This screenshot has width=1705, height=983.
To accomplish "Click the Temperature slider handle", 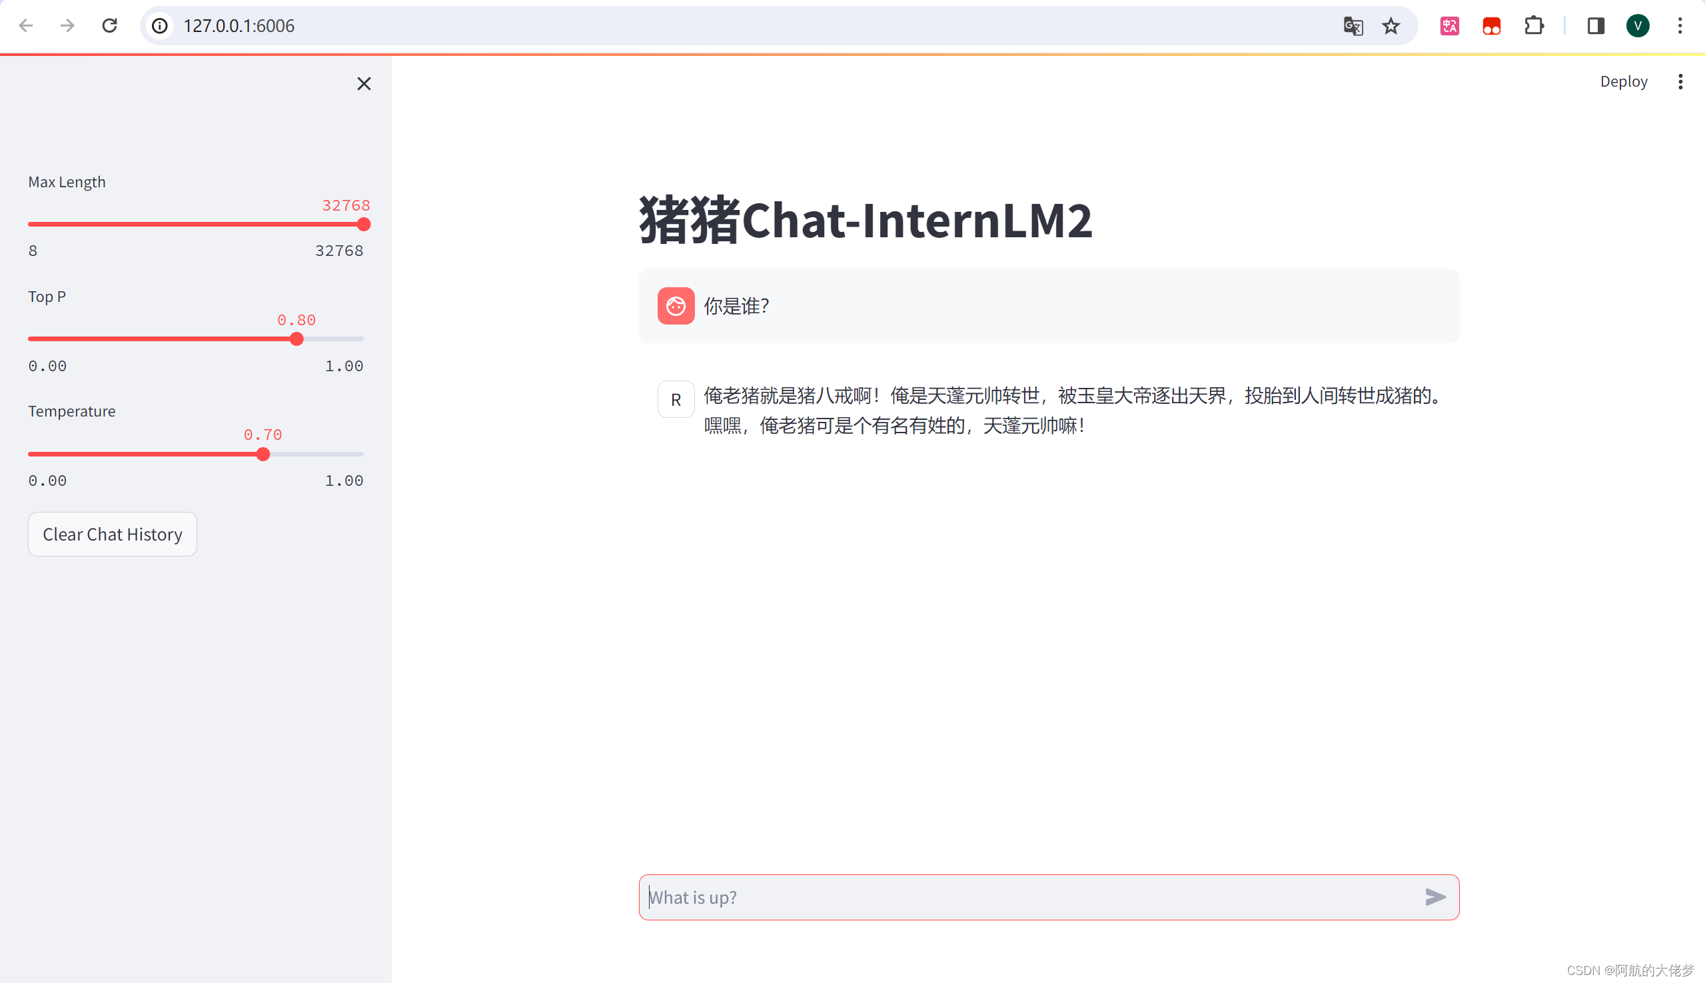I will tap(263, 455).
